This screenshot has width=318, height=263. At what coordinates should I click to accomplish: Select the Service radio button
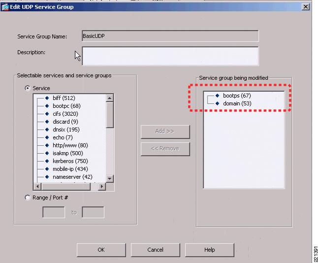point(28,88)
